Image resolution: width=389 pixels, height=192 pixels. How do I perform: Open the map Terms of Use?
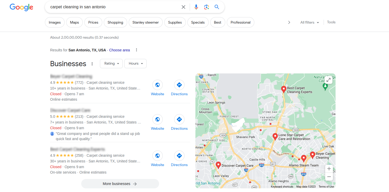coord(326,187)
